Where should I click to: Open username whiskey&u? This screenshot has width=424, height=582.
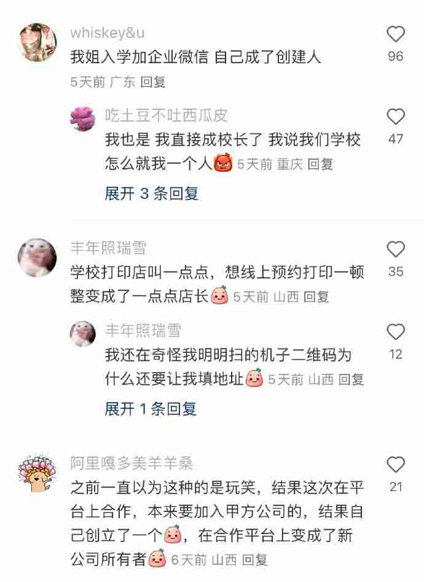click(x=108, y=33)
